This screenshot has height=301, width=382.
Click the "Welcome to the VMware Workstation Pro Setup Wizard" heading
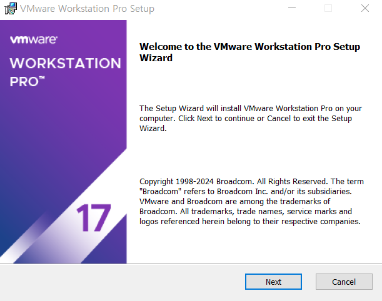249,52
